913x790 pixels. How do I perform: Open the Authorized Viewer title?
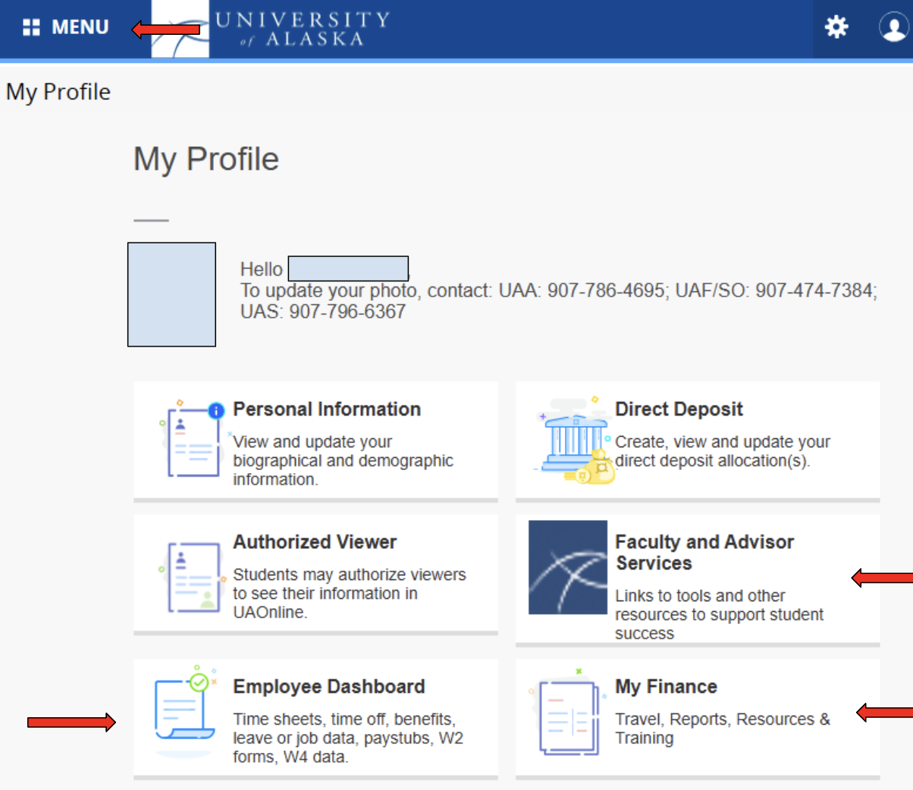pos(315,542)
